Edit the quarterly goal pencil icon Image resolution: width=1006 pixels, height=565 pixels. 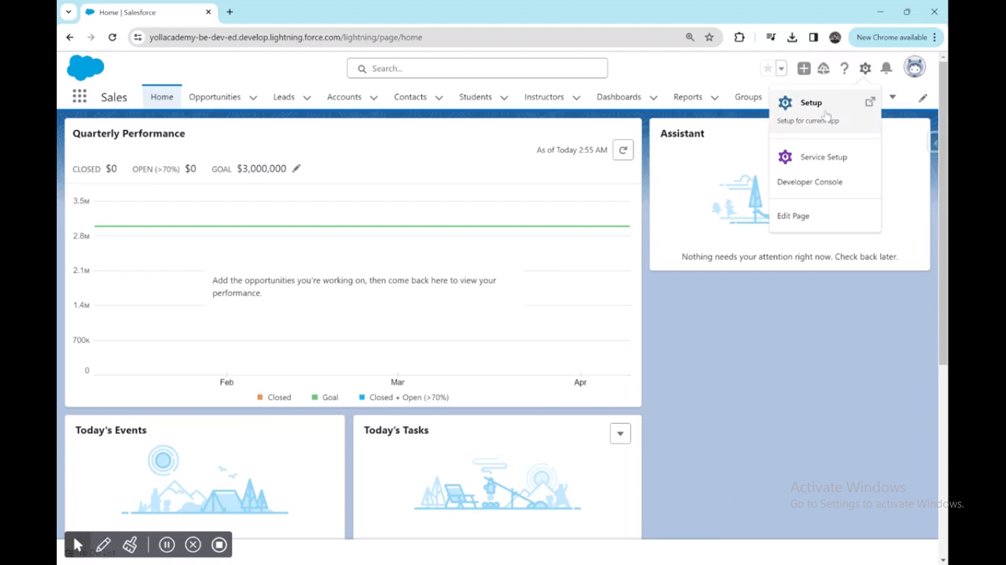[x=297, y=168]
